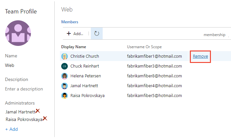The width and height of the screenshot is (231, 138).
Task: Click the Add administrator link
Action: (x=12, y=129)
